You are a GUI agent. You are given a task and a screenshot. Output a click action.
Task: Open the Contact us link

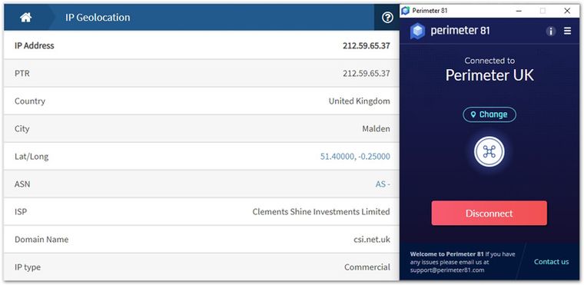(551, 261)
